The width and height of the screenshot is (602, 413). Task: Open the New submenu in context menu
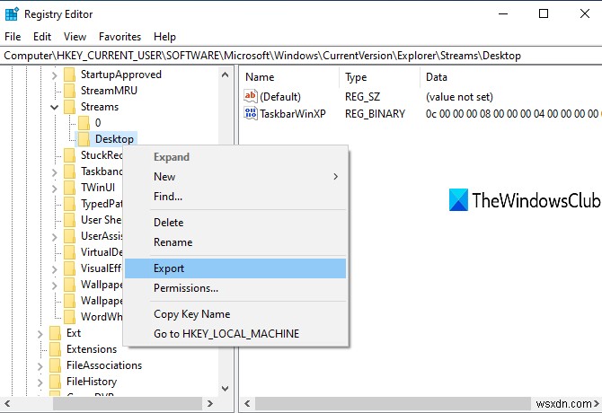[235, 176]
